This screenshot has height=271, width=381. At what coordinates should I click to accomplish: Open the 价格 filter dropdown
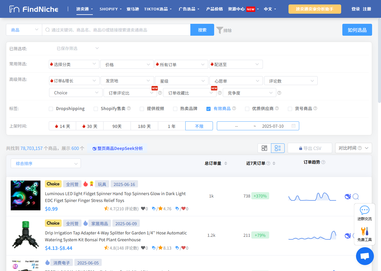click(127, 64)
